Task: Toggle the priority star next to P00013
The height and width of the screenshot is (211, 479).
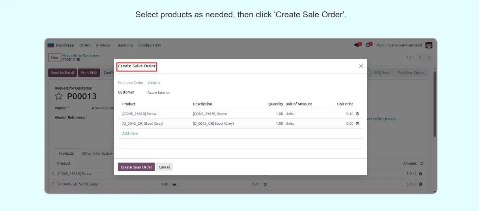Action: point(59,96)
